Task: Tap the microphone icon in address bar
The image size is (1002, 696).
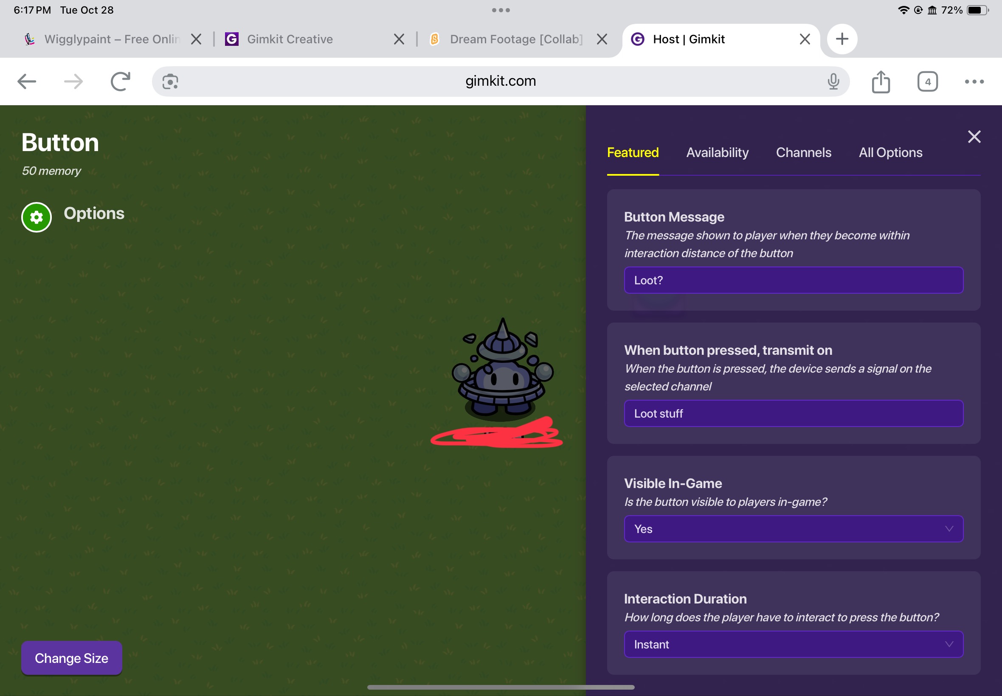Action: tap(833, 81)
